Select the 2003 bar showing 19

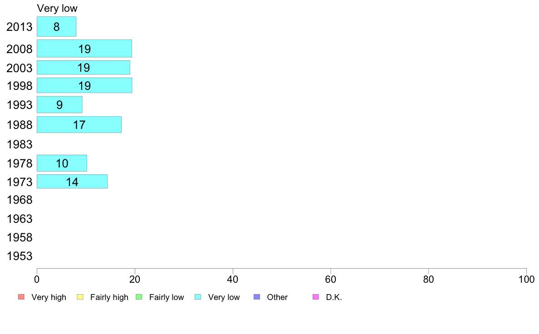coord(83,68)
